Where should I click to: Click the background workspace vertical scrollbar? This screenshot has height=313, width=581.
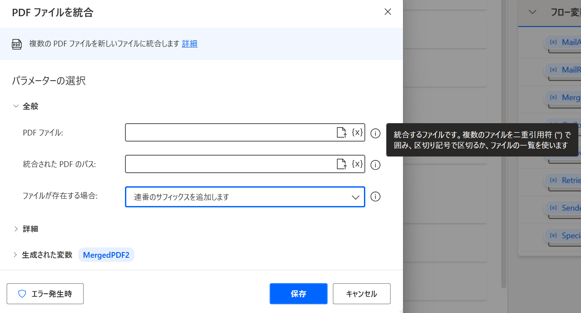pyautogui.click(x=504, y=145)
